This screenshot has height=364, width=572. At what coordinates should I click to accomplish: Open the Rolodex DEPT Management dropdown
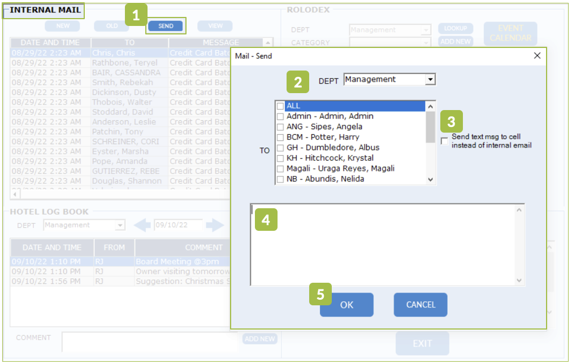pos(426,29)
